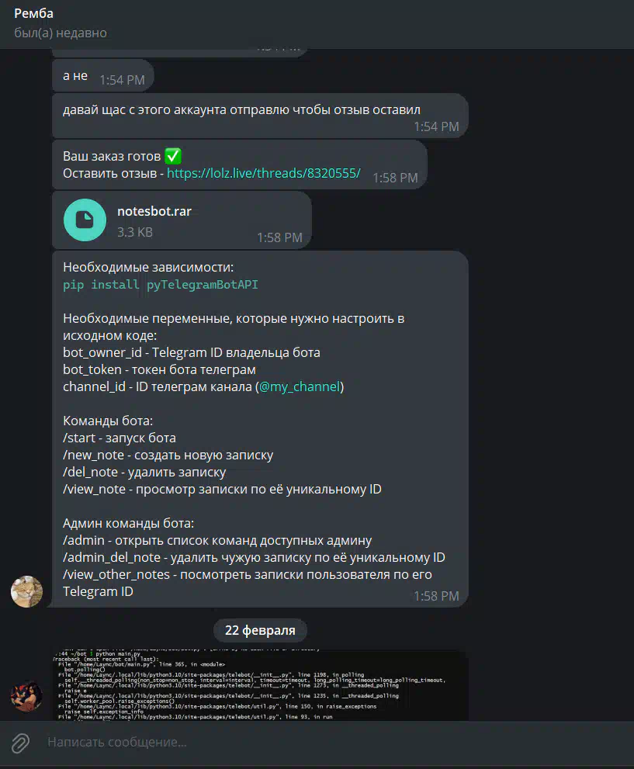Click the notesbot.rar file name
634x769 pixels.
[x=154, y=211]
